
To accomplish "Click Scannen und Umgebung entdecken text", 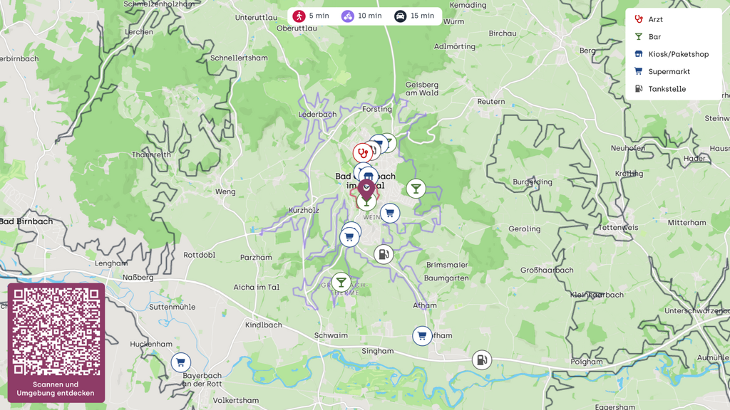I will [x=56, y=389].
